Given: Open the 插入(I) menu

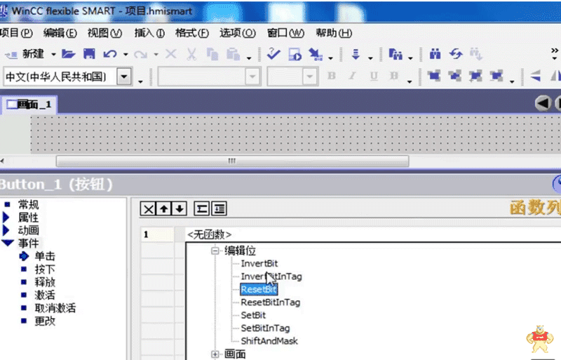Looking at the screenshot, I should 149,33.
